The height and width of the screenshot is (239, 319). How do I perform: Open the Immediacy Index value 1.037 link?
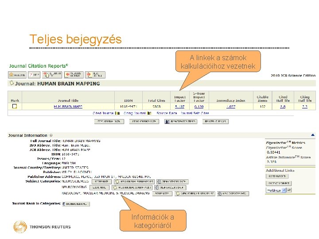(x=231, y=107)
